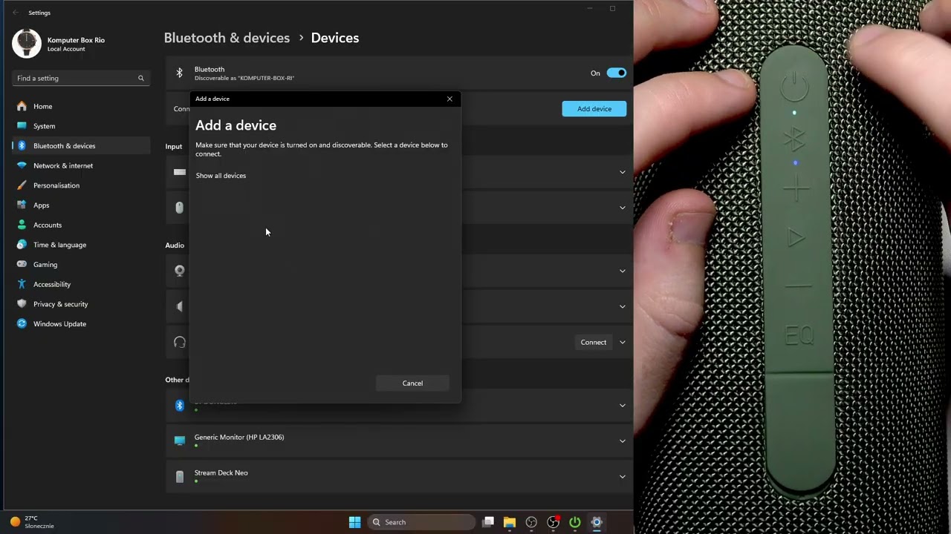Click the headset icon in the Audio section
This screenshot has width=951, height=534.
(x=179, y=342)
